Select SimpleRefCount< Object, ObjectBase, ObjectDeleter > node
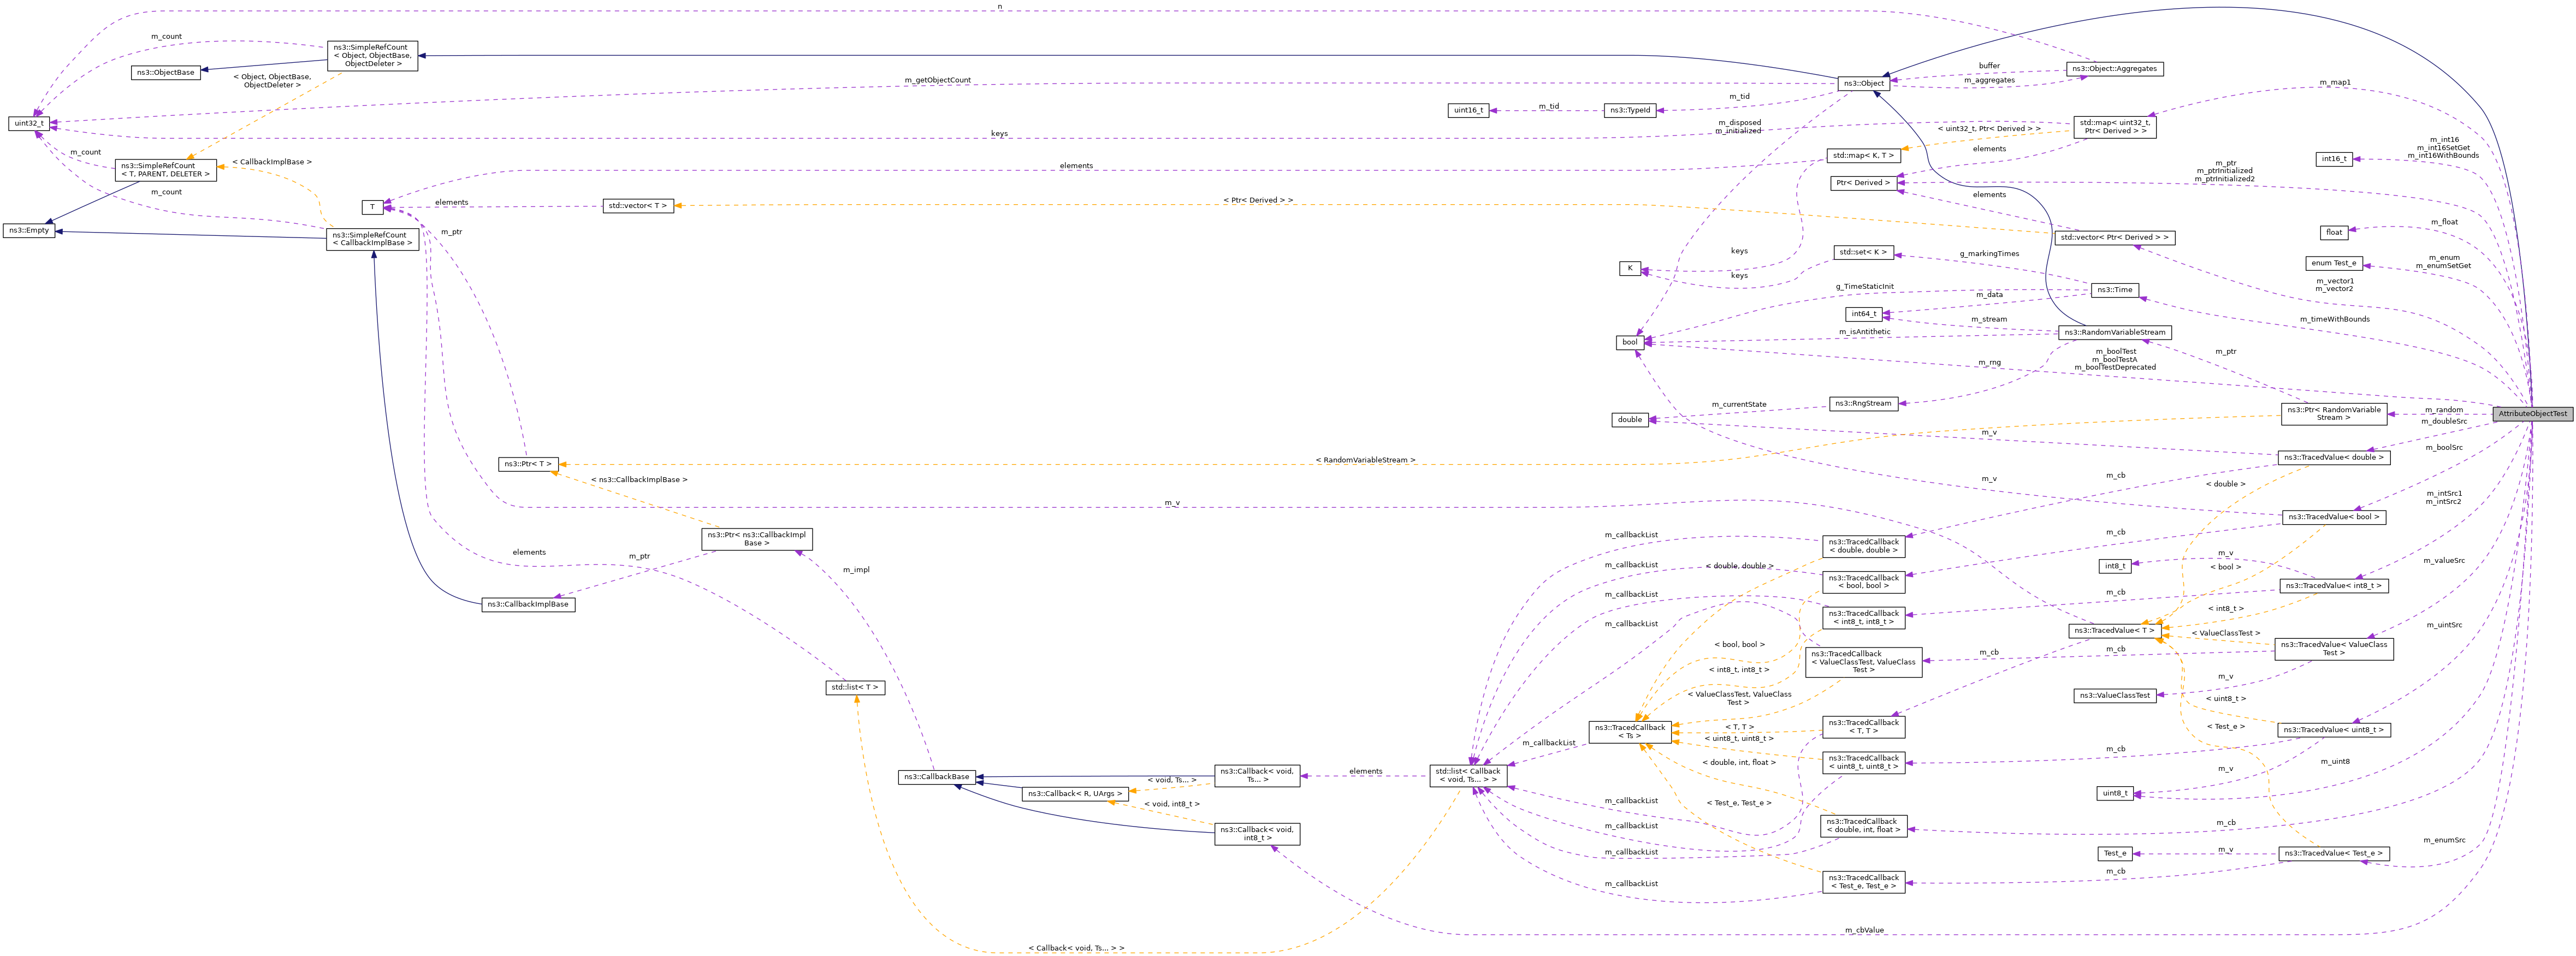 coord(373,55)
